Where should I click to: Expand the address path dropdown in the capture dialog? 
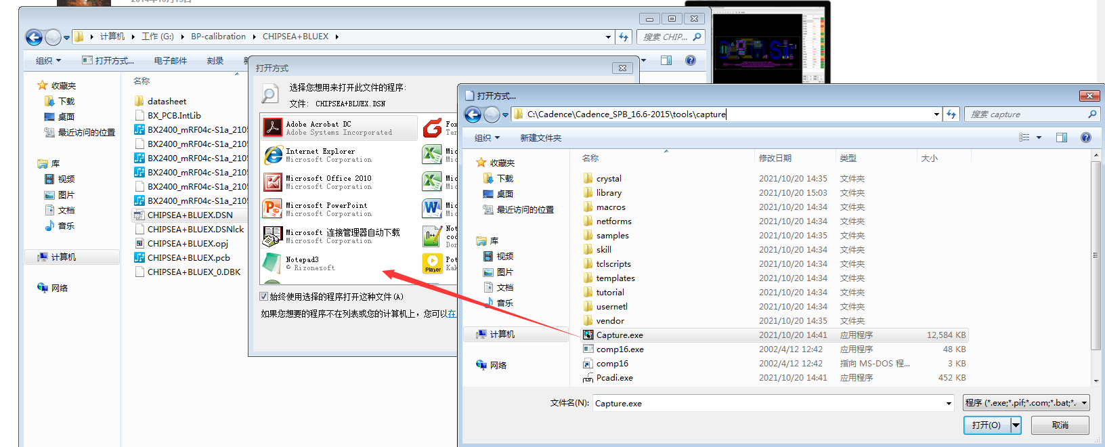pos(936,114)
